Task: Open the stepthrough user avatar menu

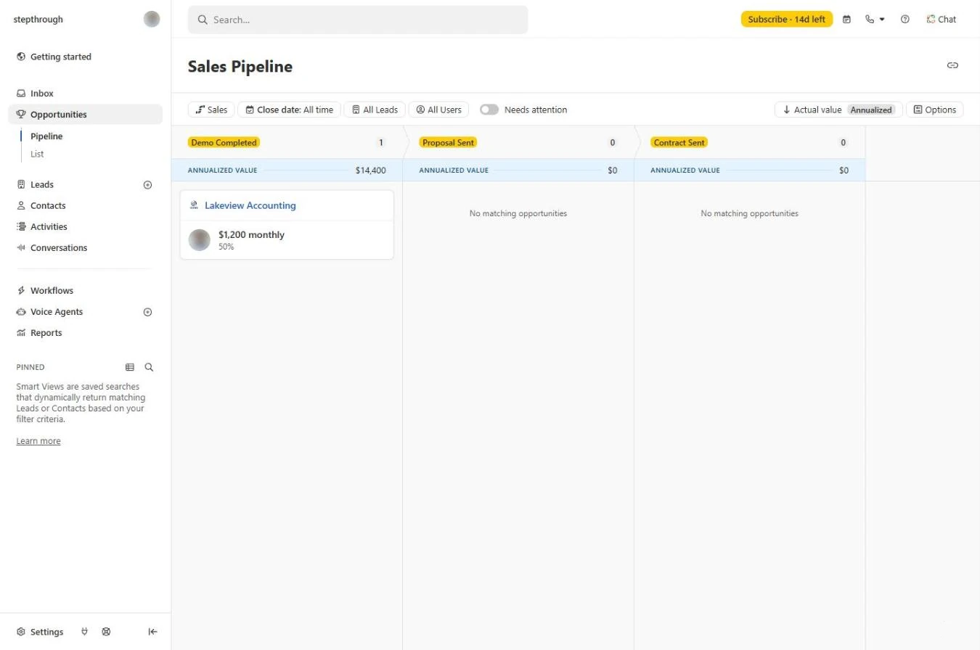Action: 152,20
